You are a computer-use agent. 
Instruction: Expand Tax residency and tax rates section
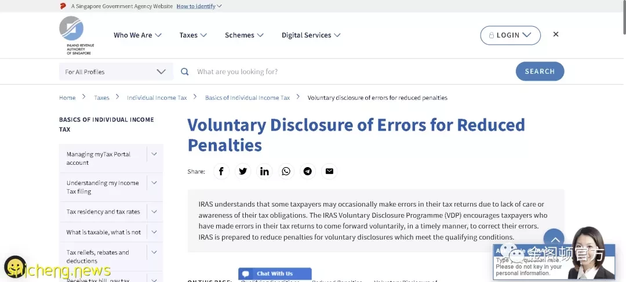pos(154,212)
